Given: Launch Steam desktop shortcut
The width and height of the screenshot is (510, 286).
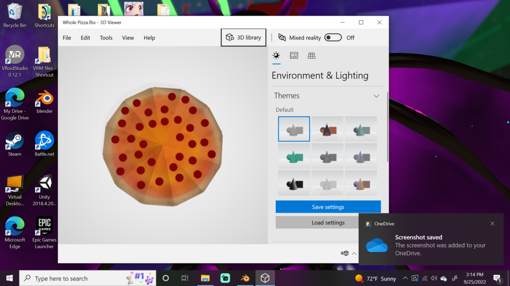Looking at the screenshot, I should (15, 144).
